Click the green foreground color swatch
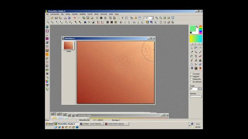This screenshot has height=139, width=248. [x=193, y=28]
